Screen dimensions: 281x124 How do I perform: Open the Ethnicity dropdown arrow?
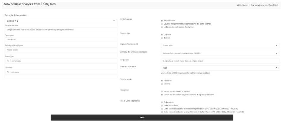pyautogui.click(x=276, y=53)
